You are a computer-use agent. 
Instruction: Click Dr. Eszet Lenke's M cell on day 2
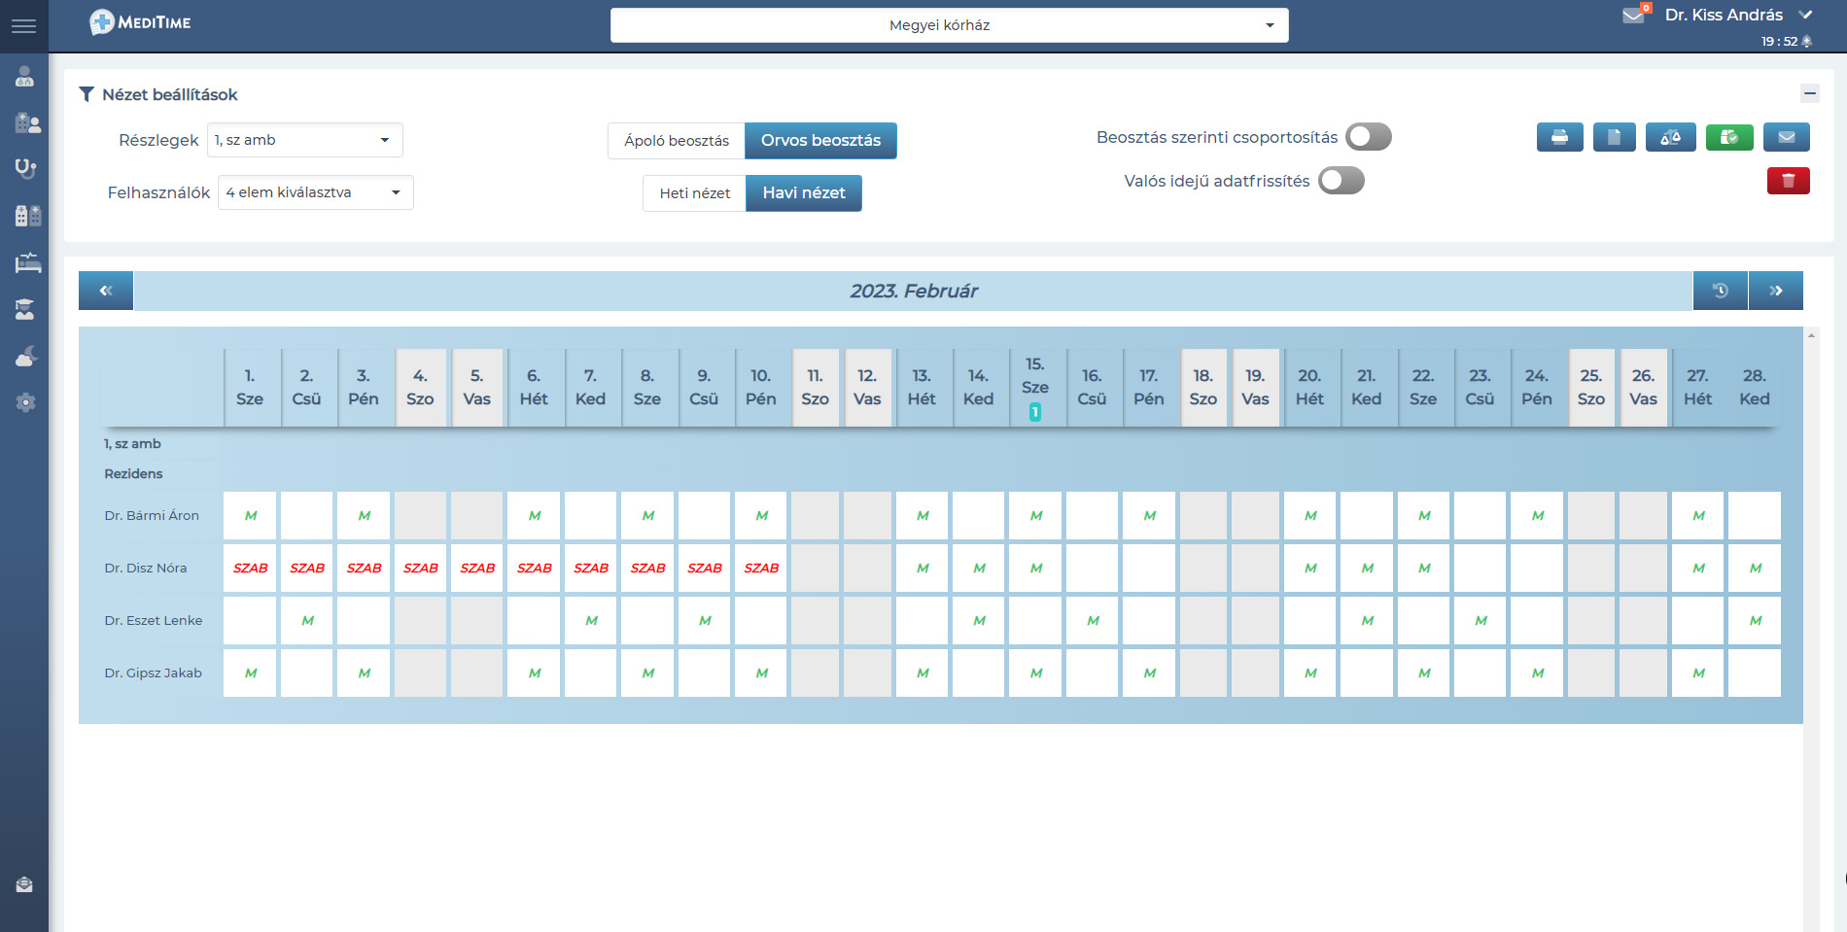(x=307, y=621)
